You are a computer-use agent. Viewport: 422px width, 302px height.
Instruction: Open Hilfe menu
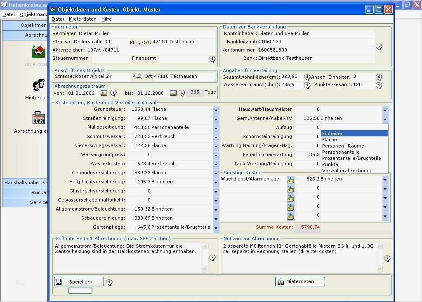coord(106,19)
